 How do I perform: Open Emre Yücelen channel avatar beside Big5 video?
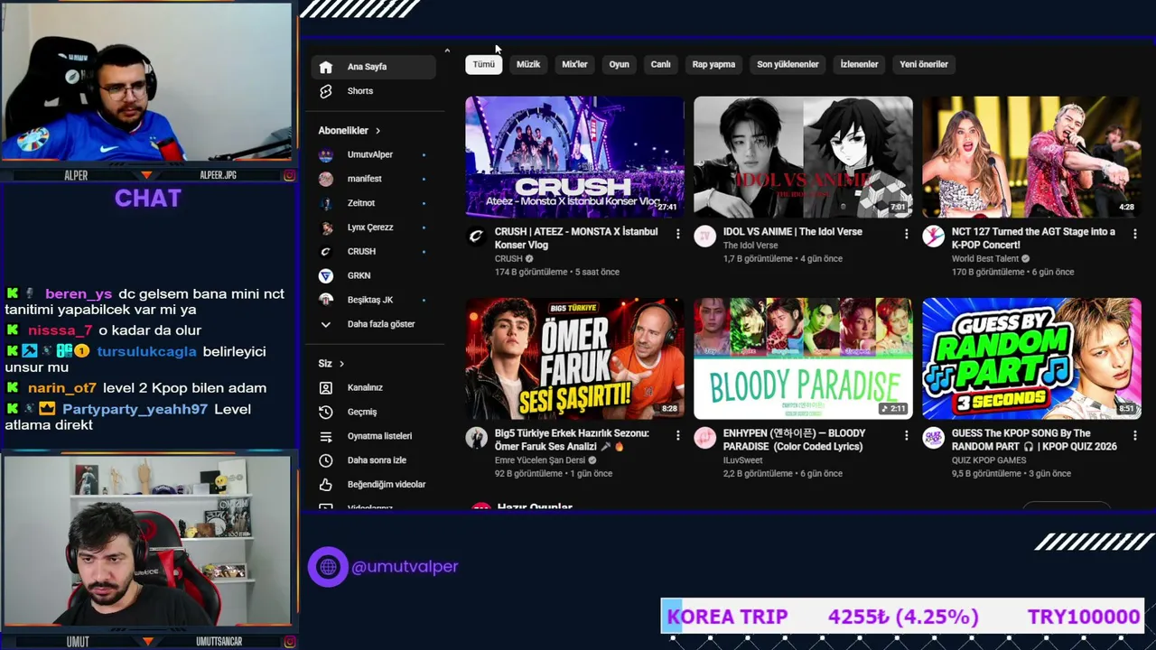(476, 438)
